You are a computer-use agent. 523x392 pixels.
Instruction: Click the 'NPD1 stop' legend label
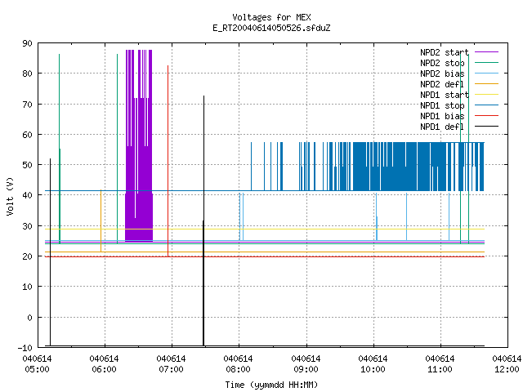tap(442, 105)
